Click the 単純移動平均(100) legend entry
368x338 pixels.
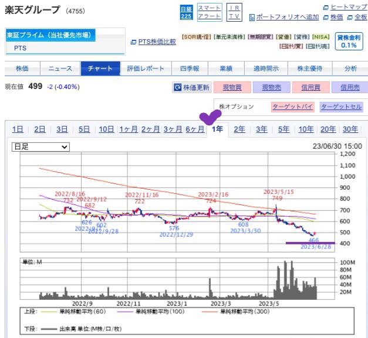tap(151, 312)
